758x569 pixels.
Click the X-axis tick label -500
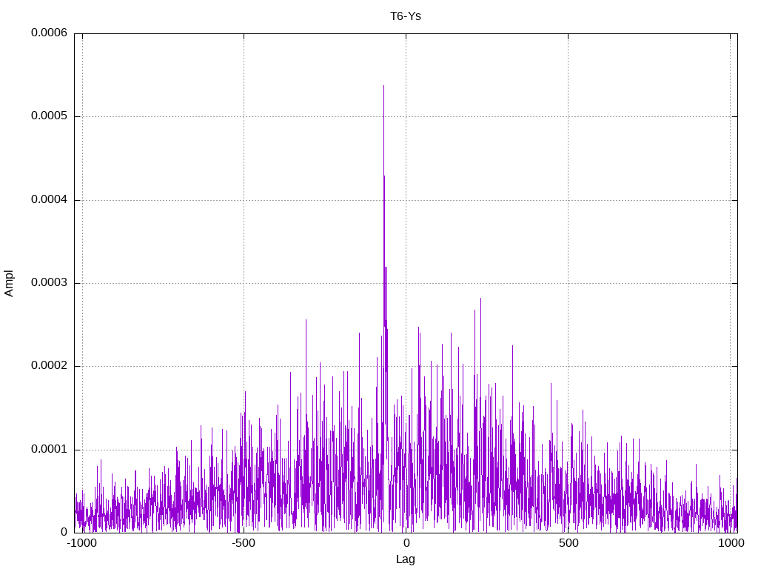click(243, 543)
